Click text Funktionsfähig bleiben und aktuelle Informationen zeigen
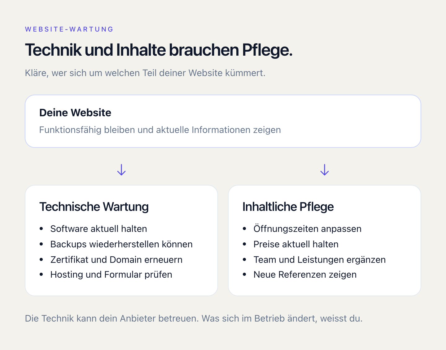Viewport: 446px width, 350px height. (x=160, y=130)
